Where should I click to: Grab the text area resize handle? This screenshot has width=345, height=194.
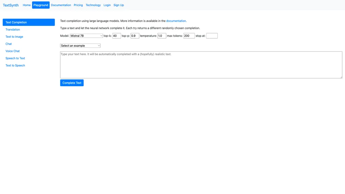pyautogui.click(x=341, y=77)
